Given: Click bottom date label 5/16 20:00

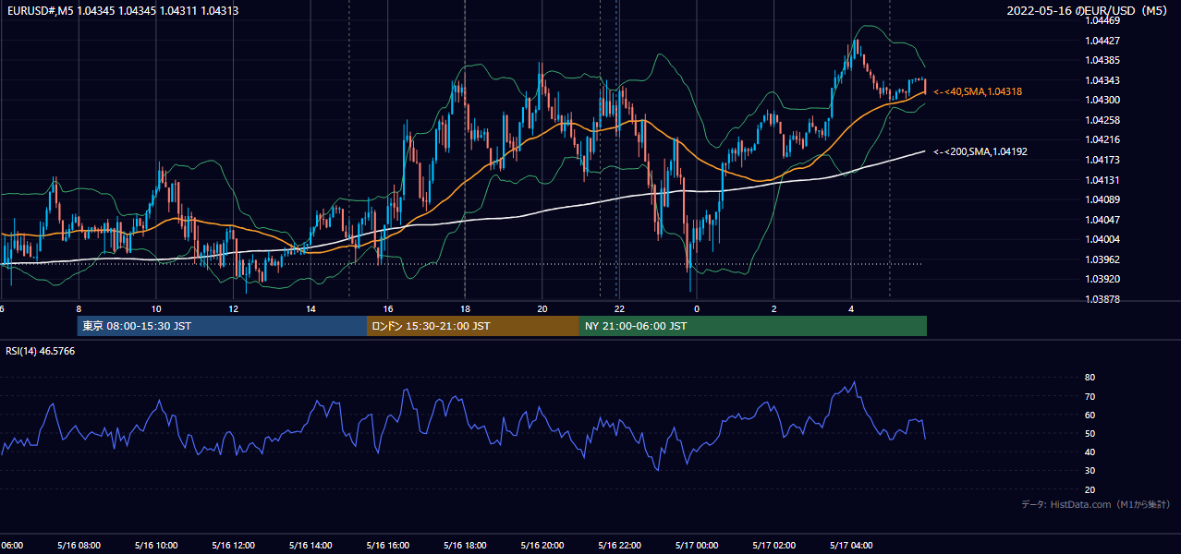Looking at the screenshot, I should [x=542, y=546].
